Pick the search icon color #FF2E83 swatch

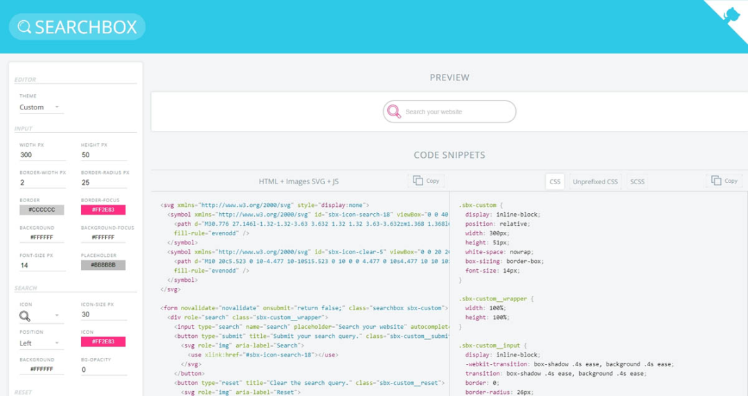pyautogui.click(x=103, y=341)
